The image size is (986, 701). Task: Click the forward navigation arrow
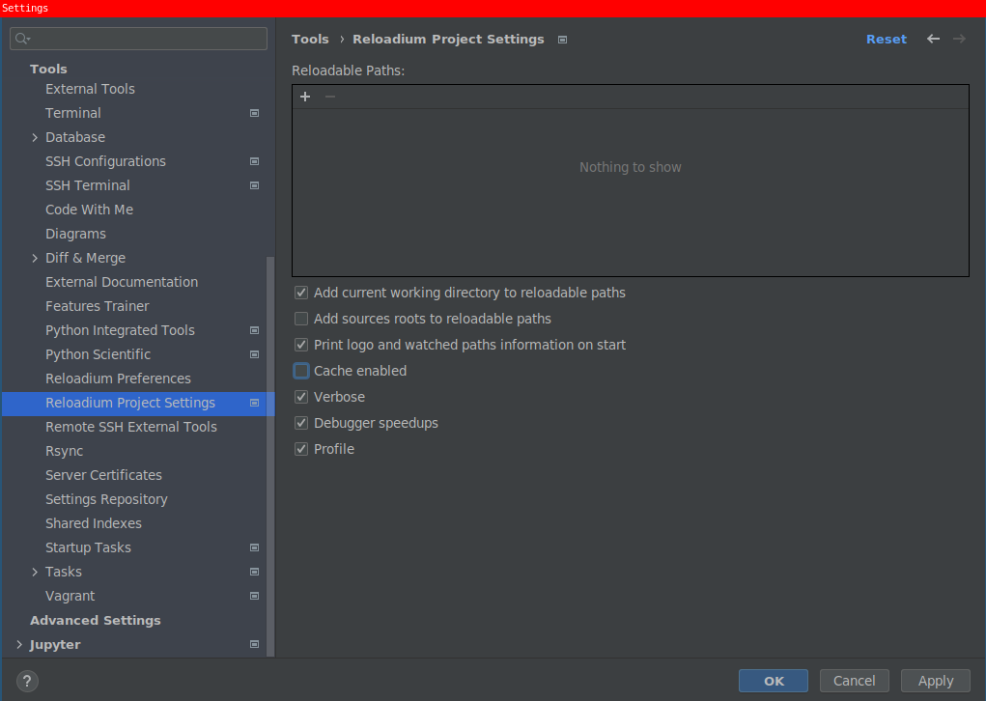pos(959,39)
